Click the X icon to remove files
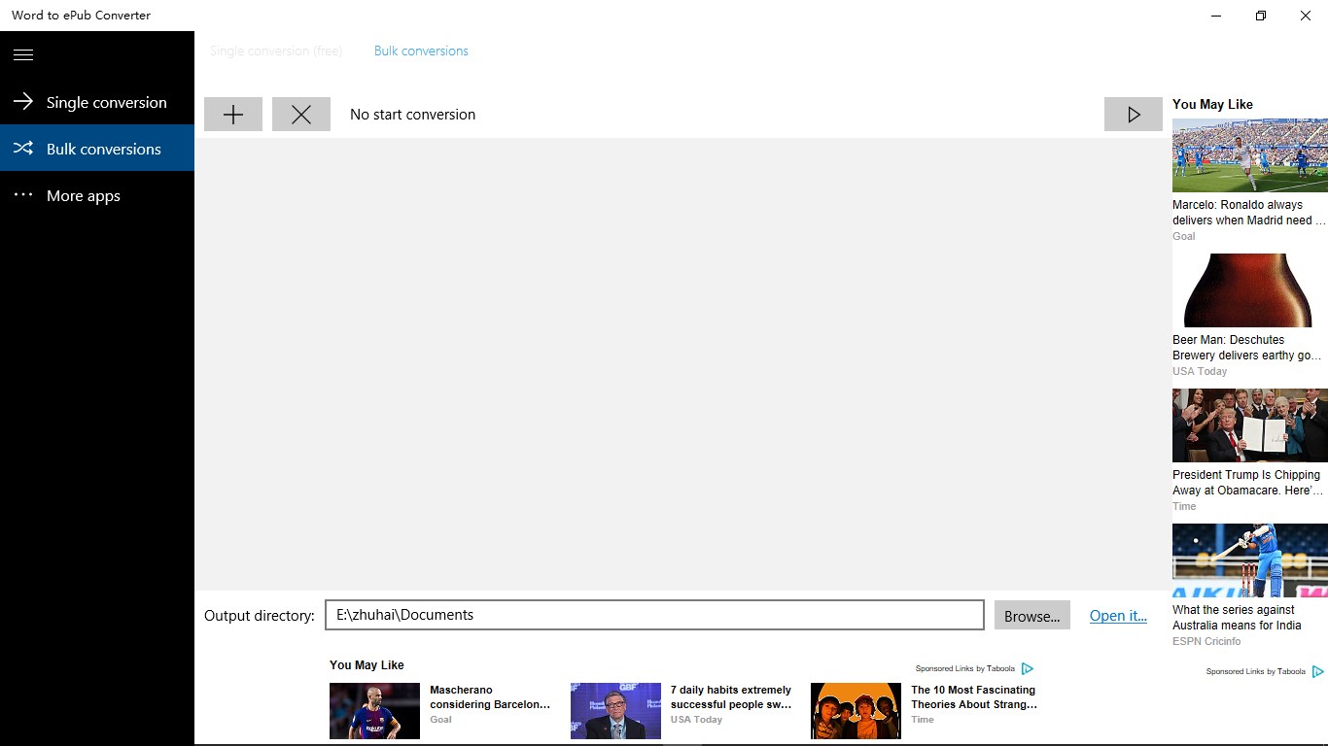The width and height of the screenshot is (1328, 746). 301,114
